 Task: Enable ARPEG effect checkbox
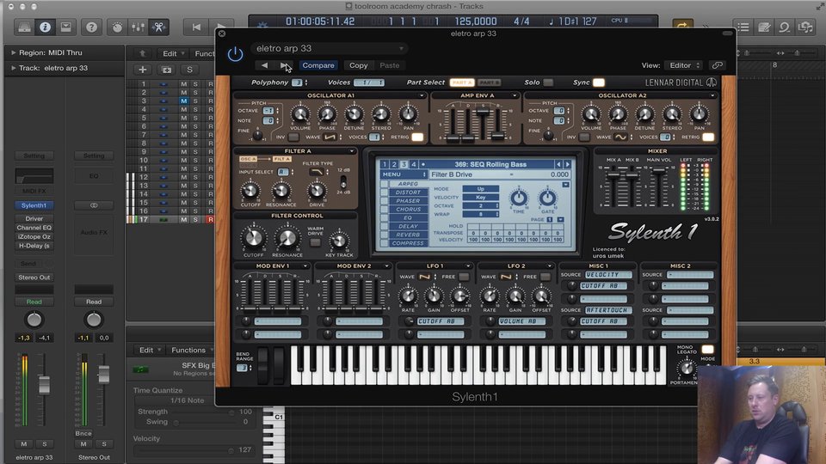click(x=384, y=184)
